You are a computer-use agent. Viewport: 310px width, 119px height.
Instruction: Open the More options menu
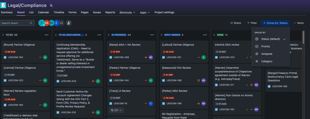[299, 23]
